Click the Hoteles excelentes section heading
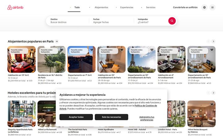Viewport: 223px width, 139px height. point(32,93)
